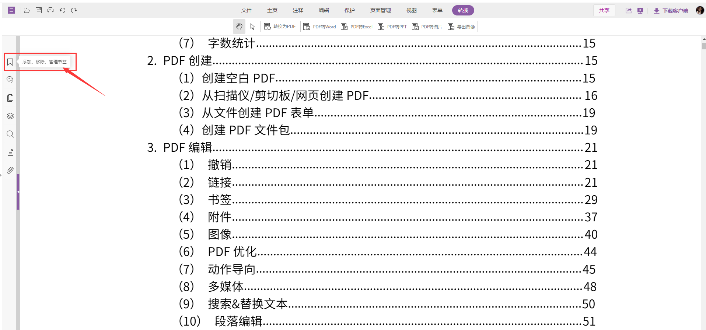Open the sidebar search panel
The image size is (706, 330).
[10, 134]
